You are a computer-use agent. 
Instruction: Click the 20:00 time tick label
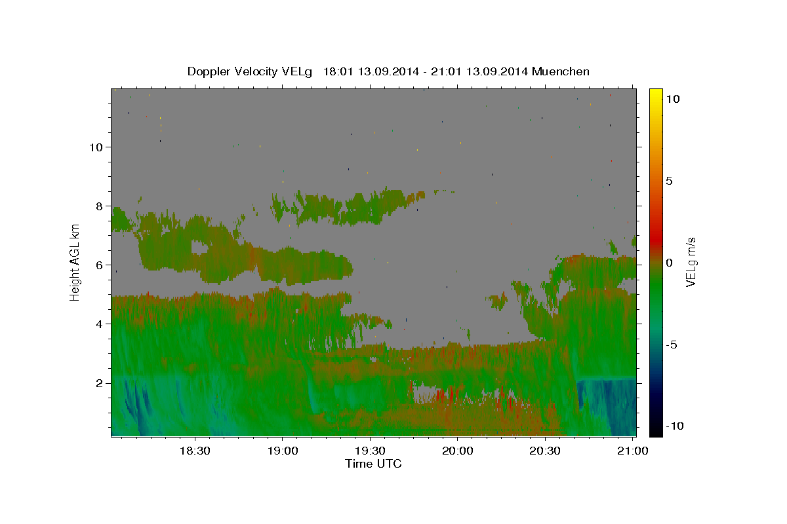coord(458,451)
